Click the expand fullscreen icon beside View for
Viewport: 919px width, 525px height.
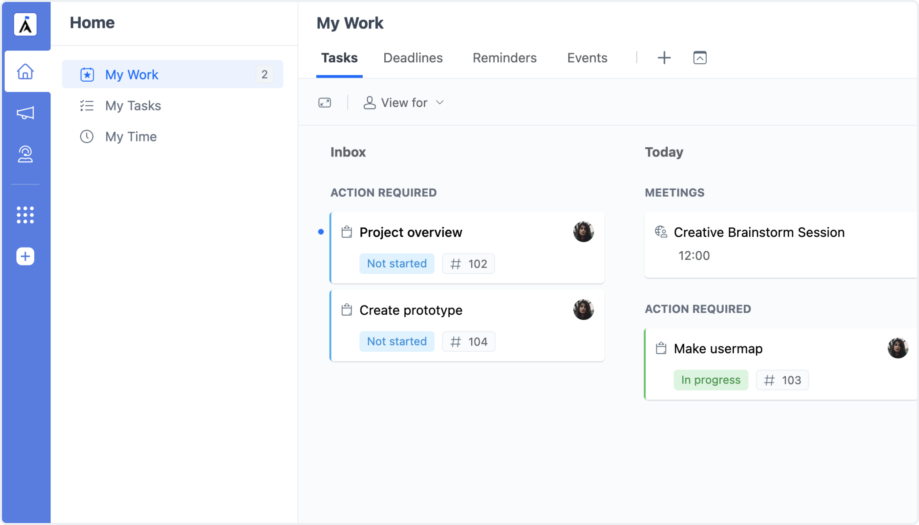point(325,103)
